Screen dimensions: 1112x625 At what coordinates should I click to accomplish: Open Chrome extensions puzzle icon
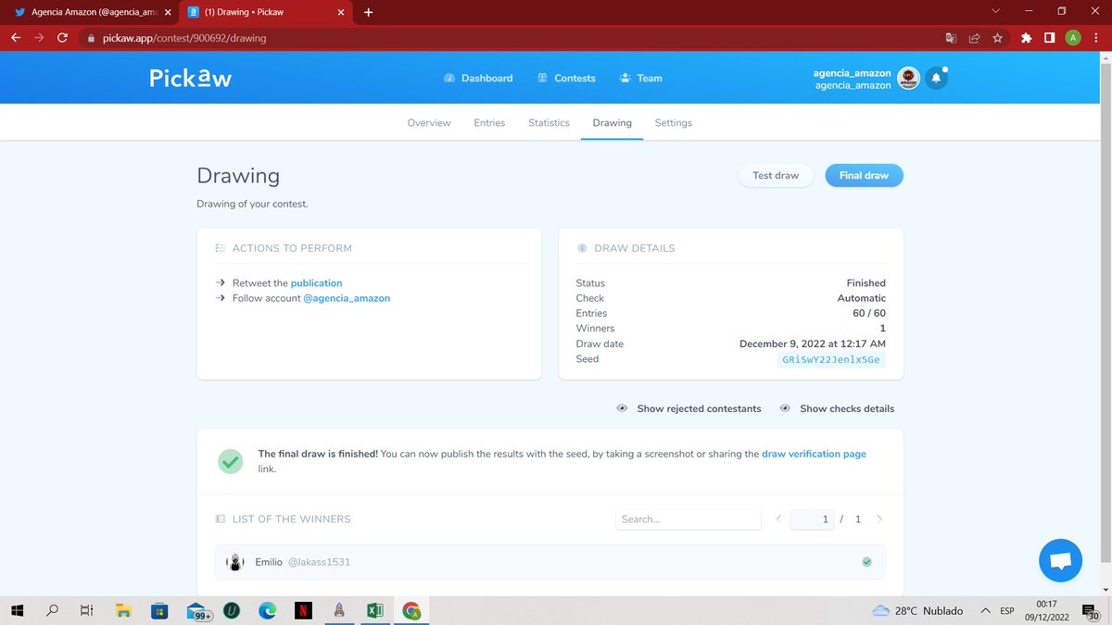point(1026,38)
